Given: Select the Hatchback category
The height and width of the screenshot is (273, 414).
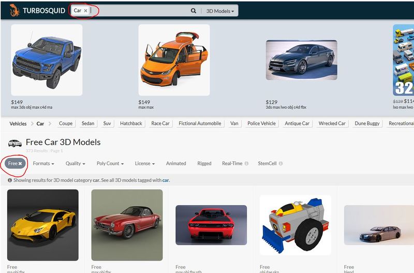Looking at the screenshot, I should click(x=131, y=123).
